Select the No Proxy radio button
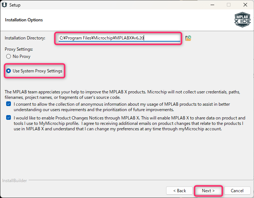The height and width of the screenshot is (198, 254). click(8, 56)
